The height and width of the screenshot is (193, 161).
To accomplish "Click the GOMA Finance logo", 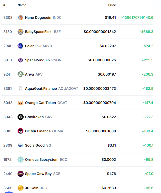I will (21, 131).
